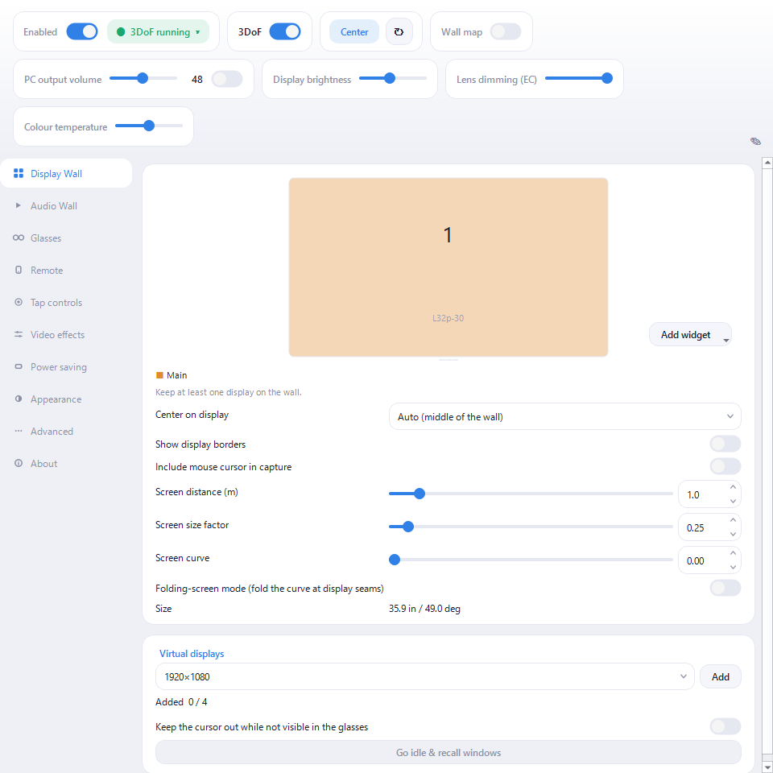Click the Video effects sliders icon

point(19,334)
